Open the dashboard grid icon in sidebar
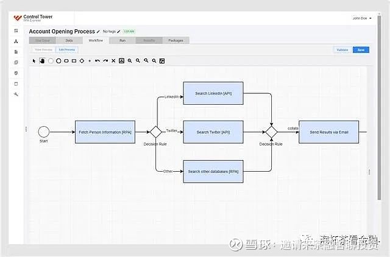The image size is (390, 257). (16, 30)
